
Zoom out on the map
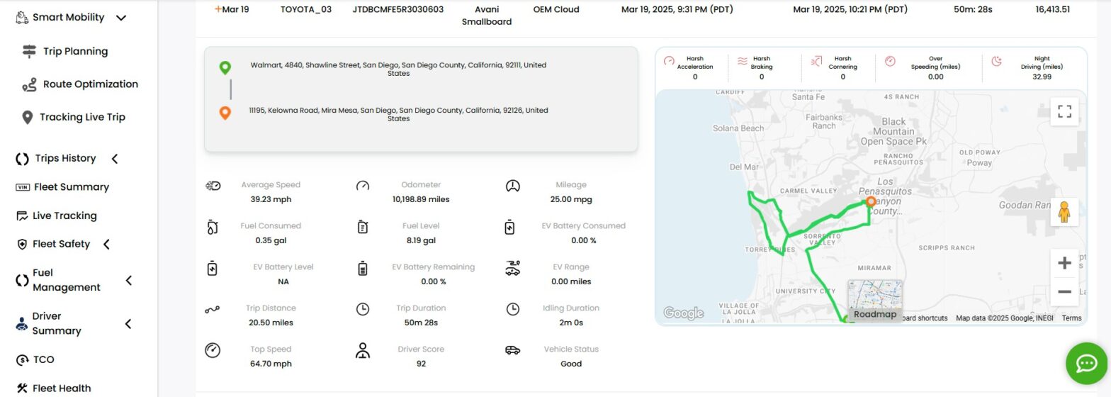[1064, 291]
